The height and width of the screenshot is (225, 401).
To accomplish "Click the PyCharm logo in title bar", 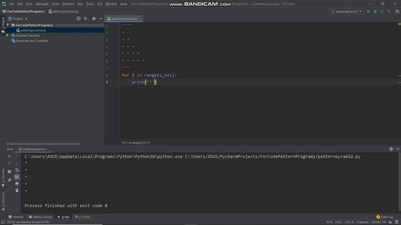I will coord(4,4).
